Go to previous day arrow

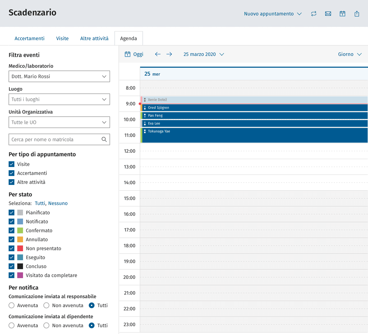(x=158, y=54)
